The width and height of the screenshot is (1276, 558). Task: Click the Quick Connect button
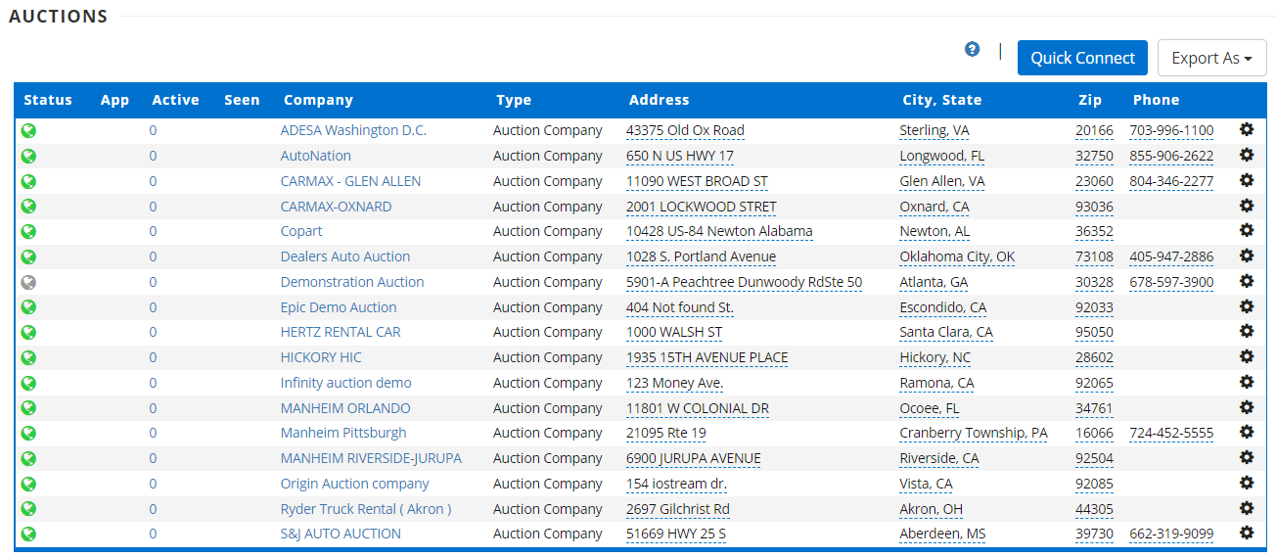point(1082,58)
